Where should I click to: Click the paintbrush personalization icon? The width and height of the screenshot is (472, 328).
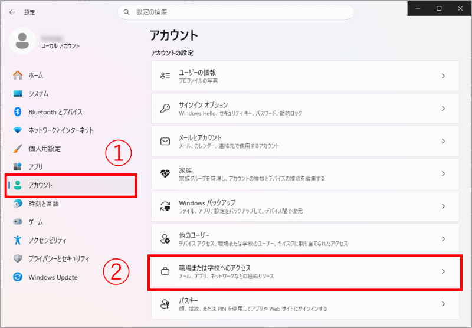click(18, 149)
